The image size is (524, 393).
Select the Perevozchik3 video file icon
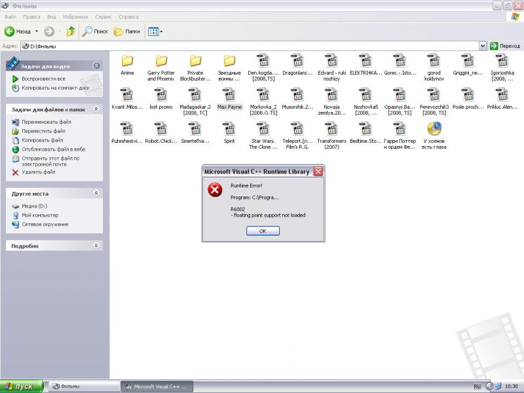tap(434, 94)
